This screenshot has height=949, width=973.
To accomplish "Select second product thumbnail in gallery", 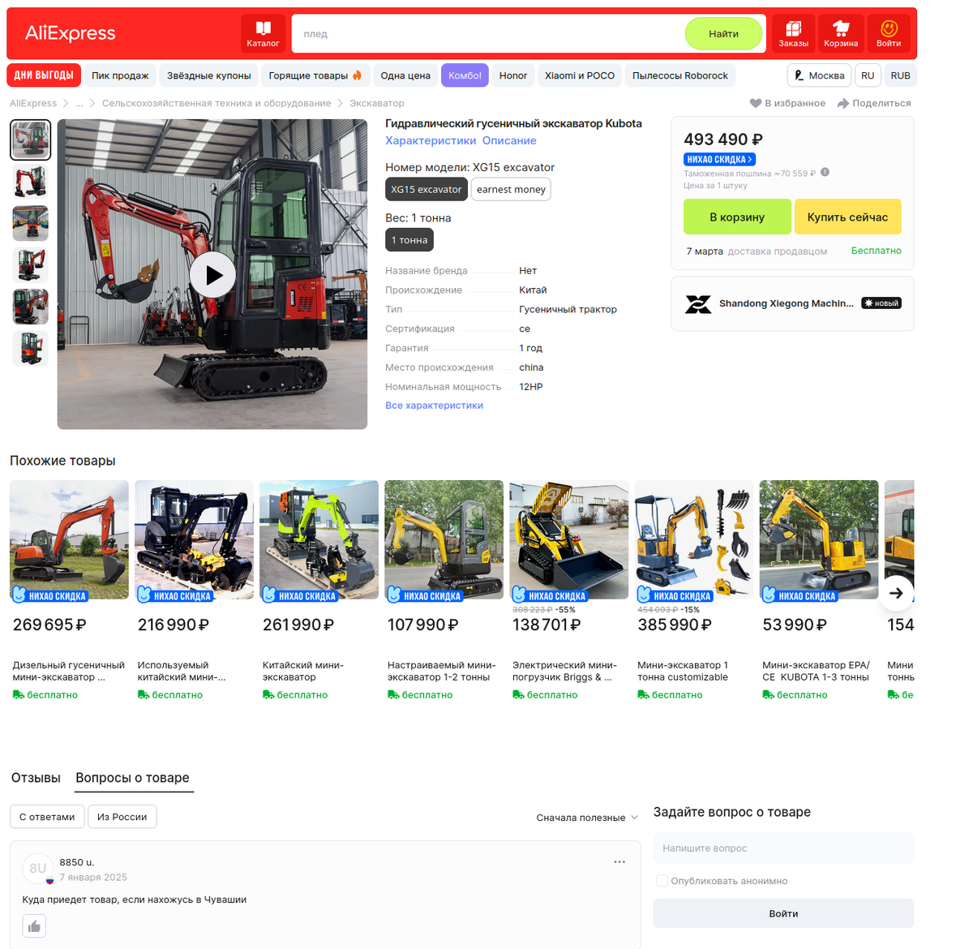I will [30, 182].
